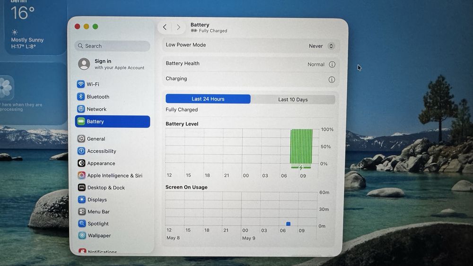Click the Spotlight magnifier icon

click(x=82, y=223)
